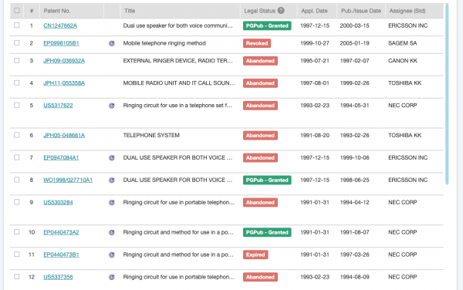This screenshot has width=463, height=290.
Task: Click the globe icon next to US5303284
Action: click(x=112, y=203)
